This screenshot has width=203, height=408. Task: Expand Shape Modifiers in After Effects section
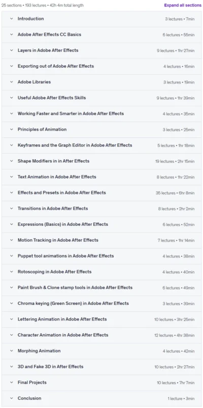(101, 161)
